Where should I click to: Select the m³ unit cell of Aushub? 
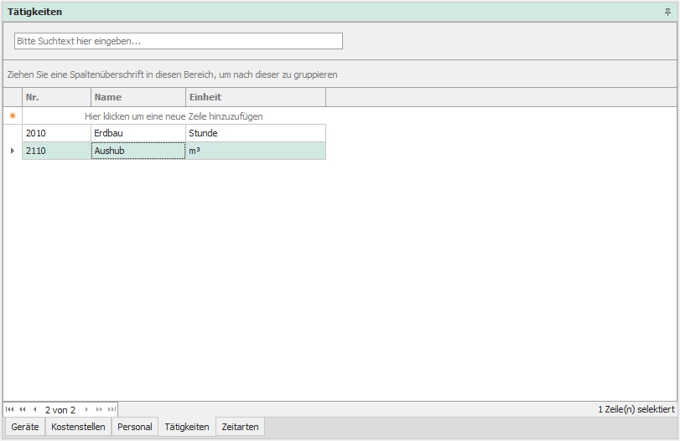(255, 151)
